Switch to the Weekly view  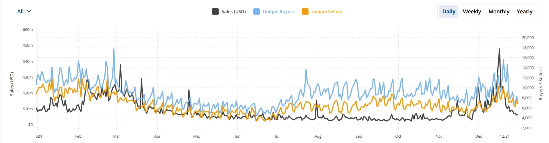pyautogui.click(x=472, y=12)
